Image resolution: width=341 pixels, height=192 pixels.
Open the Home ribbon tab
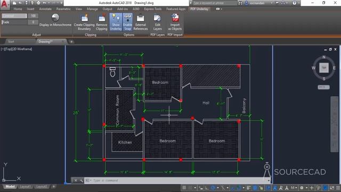18,9
